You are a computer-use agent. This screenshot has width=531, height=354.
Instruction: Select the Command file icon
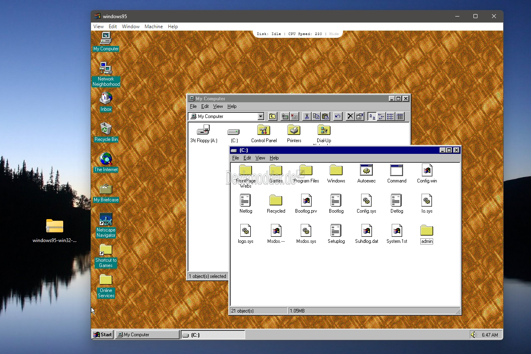tap(397, 174)
